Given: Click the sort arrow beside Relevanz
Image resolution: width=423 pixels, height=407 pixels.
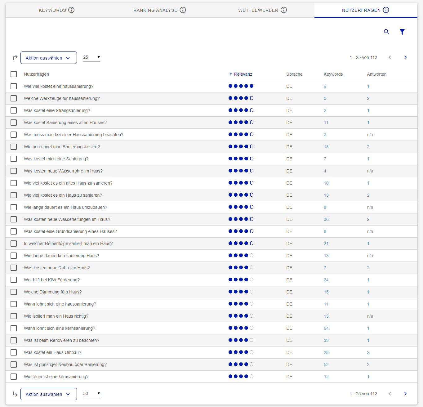Looking at the screenshot, I should point(231,74).
